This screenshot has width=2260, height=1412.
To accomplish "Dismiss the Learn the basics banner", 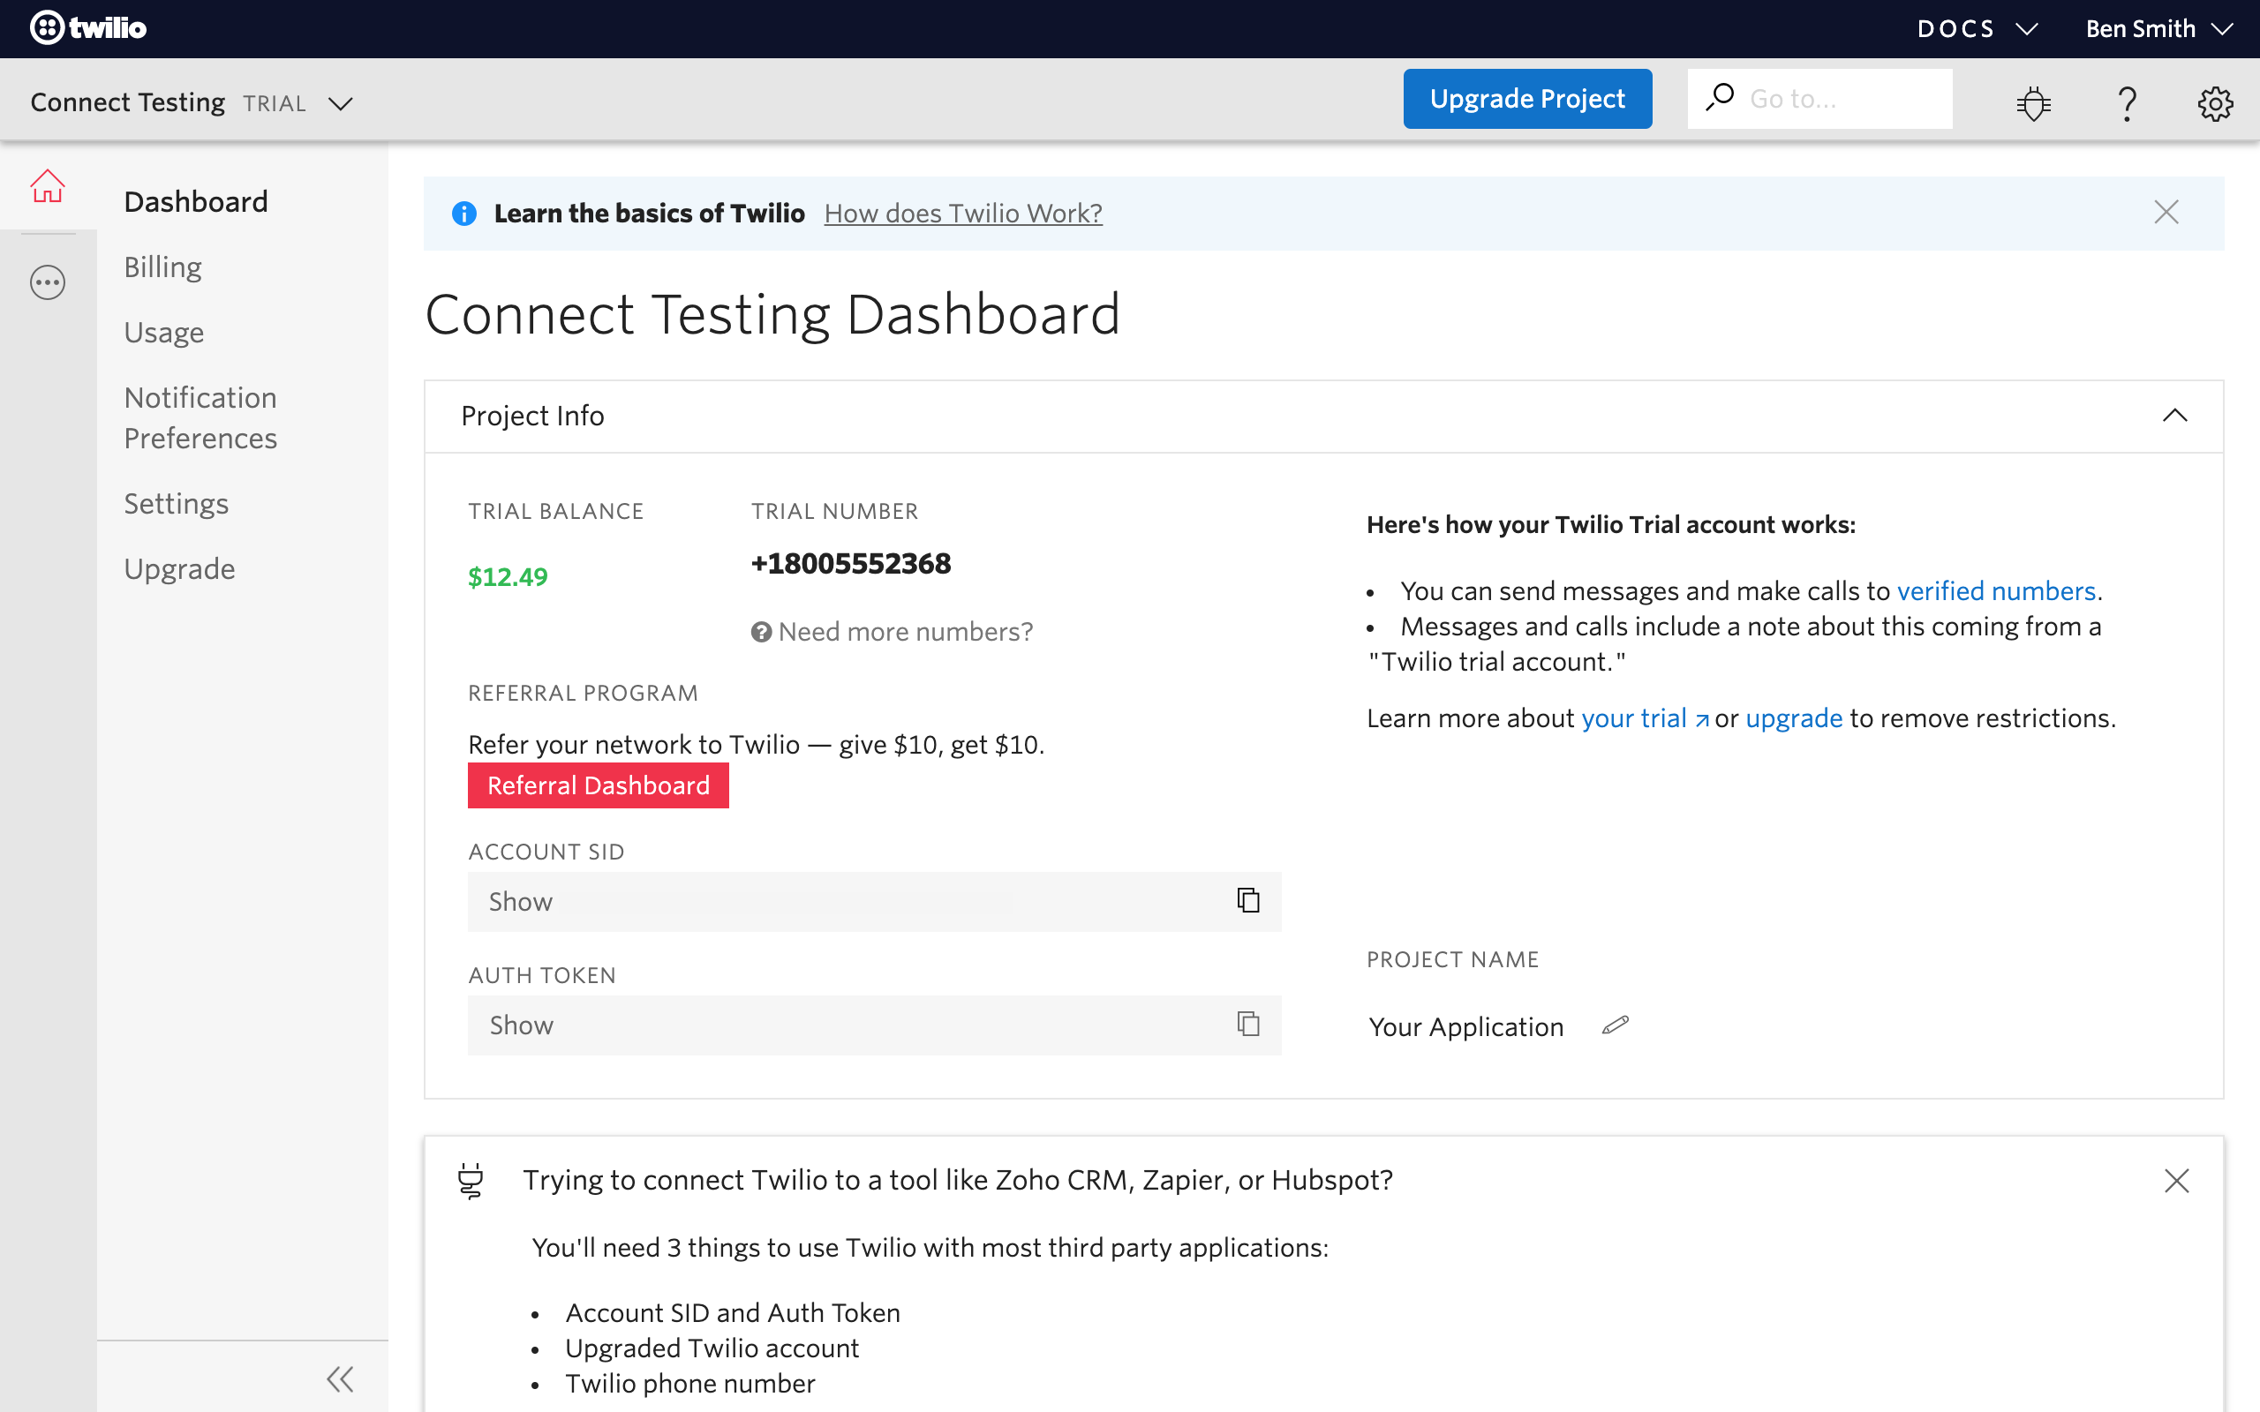I will click(2166, 212).
